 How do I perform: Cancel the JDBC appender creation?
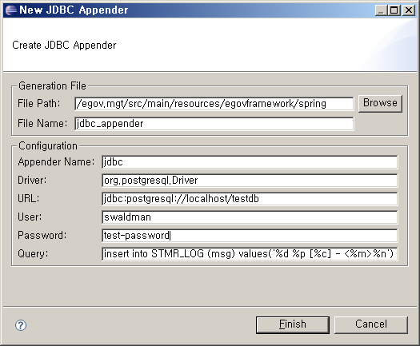371,325
